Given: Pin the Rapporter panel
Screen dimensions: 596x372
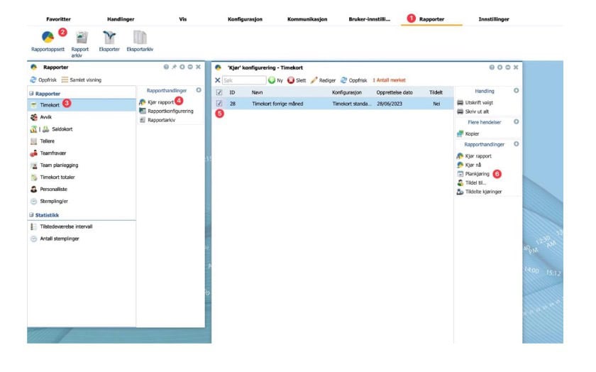Looking at the screenshot, I should [x=174, y=67].
